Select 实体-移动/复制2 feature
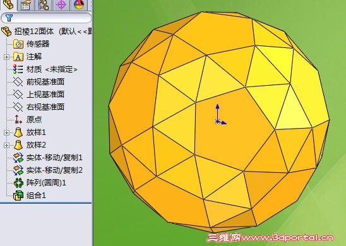 tap(54, 170)
